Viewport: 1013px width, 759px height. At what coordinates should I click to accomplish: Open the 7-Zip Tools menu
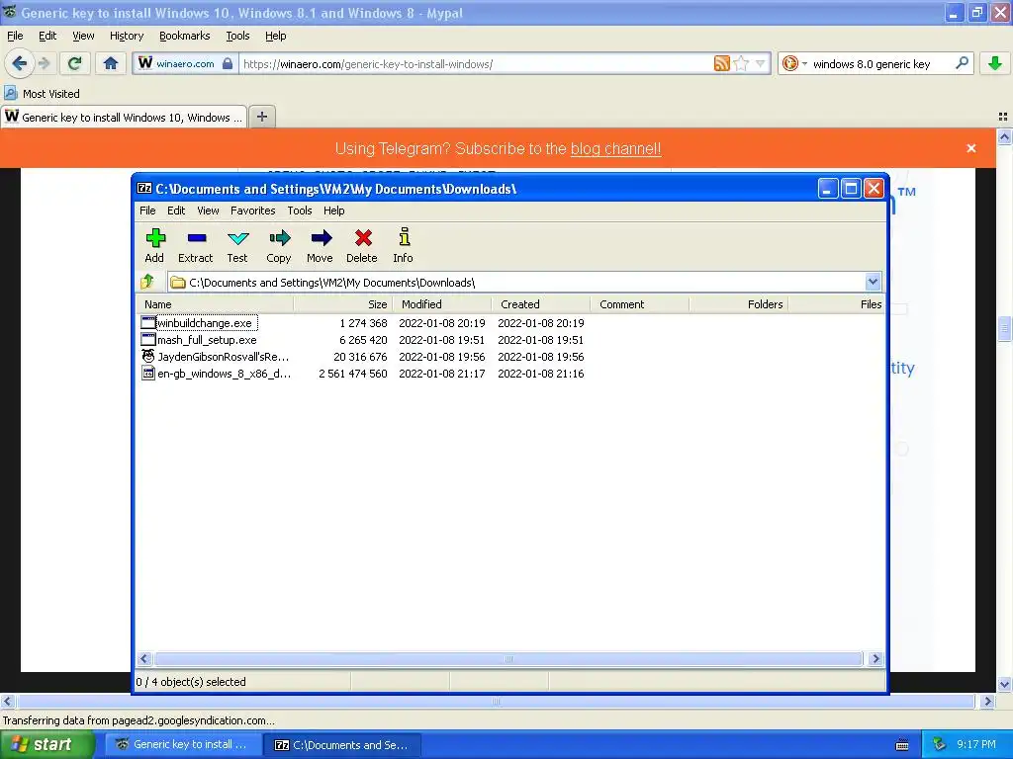click(299, 211)
